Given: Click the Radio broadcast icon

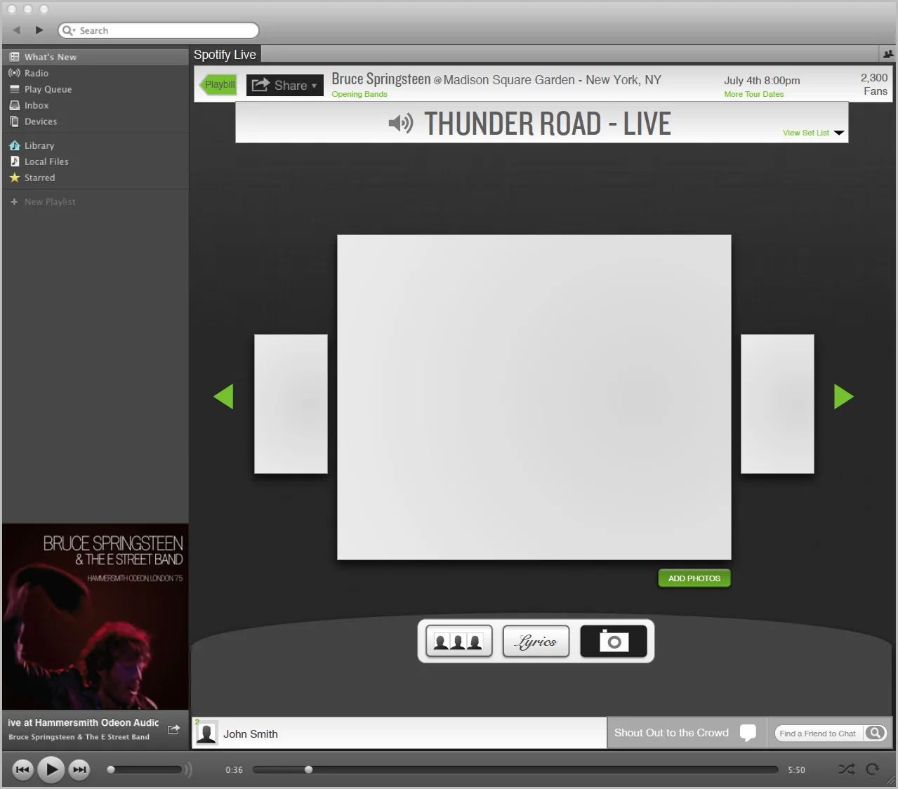Looking at the screenshot, I should click(14, 73).
